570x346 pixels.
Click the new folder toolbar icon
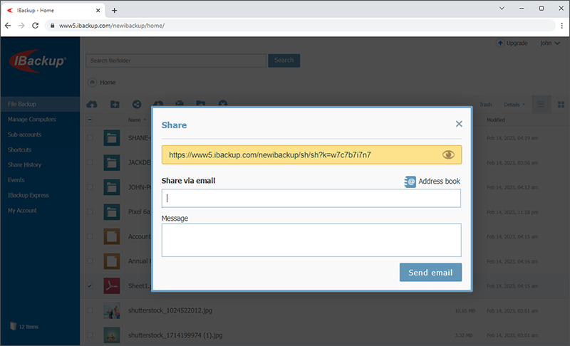(114, 105)
